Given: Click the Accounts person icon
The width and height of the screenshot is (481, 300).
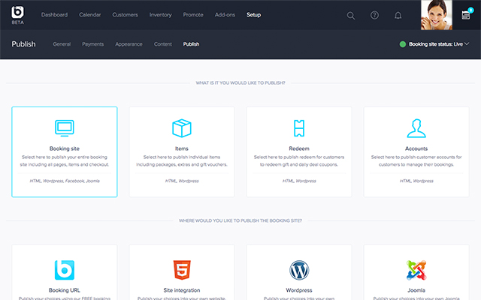Looking at the screenshot, I should point(416,128).
